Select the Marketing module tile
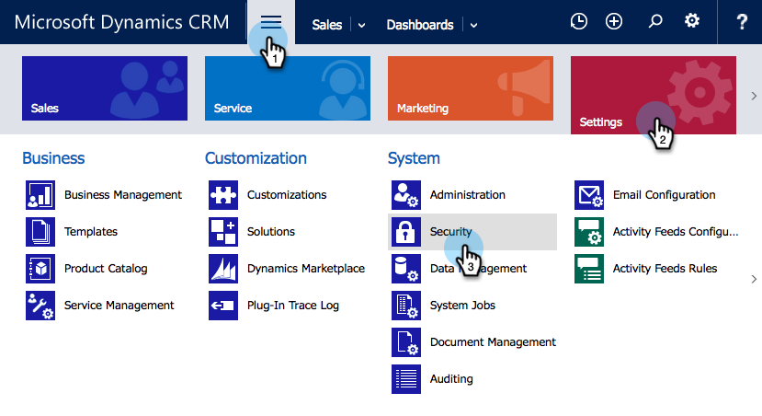 click(x=471, y=88)
